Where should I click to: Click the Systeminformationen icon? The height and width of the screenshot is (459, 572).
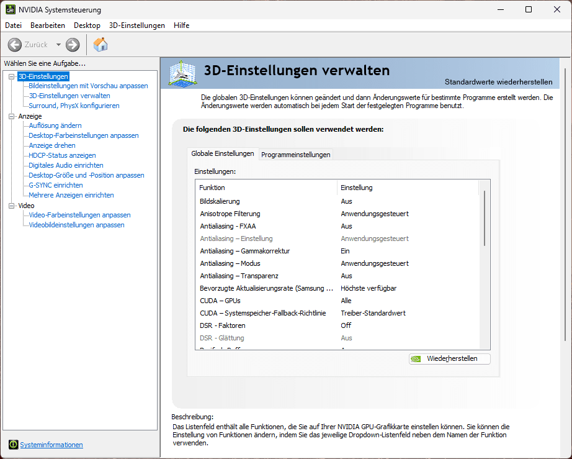pos(14,444)
